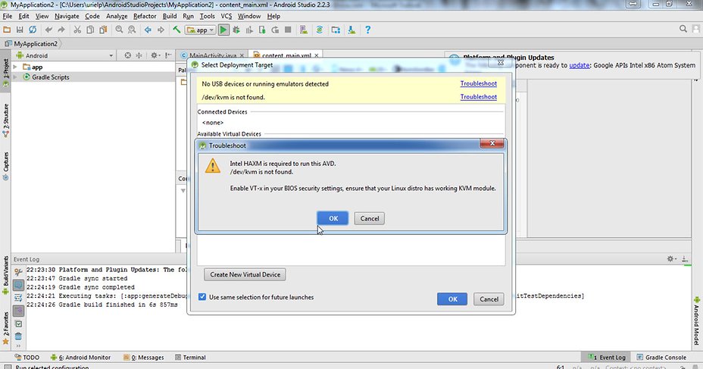Open Project Structure toolbar icon
This screenshot has width=703, height=369.
pos(336,30)
